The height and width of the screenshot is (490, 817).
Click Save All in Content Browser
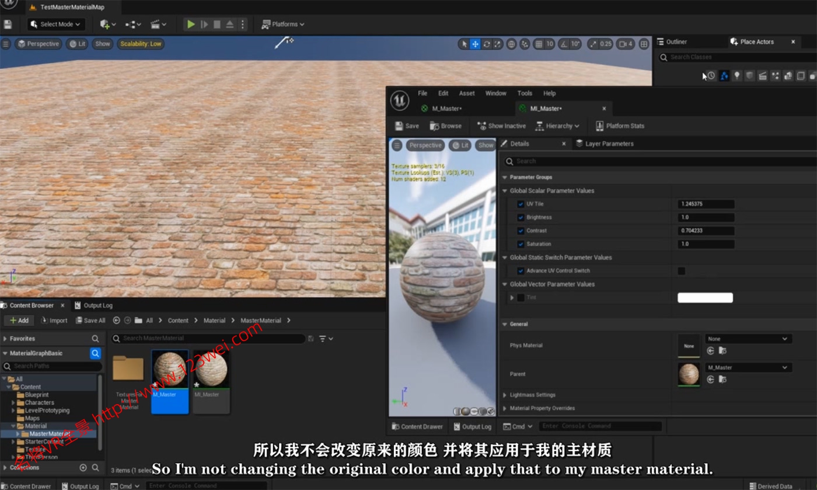pyautogui.click(x=90, y=320)
